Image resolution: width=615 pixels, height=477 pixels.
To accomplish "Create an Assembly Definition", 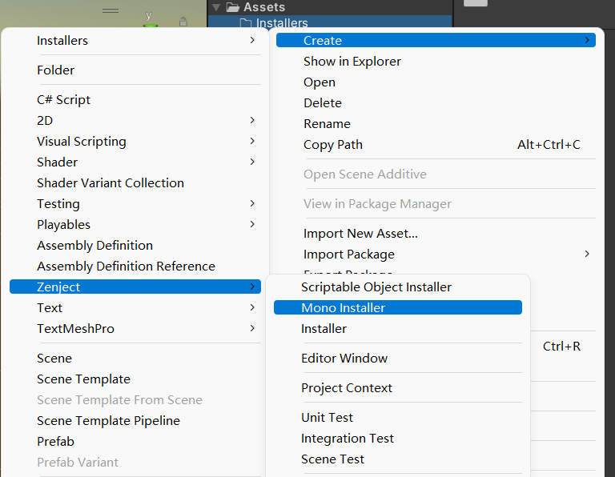I will pos(135,245).
